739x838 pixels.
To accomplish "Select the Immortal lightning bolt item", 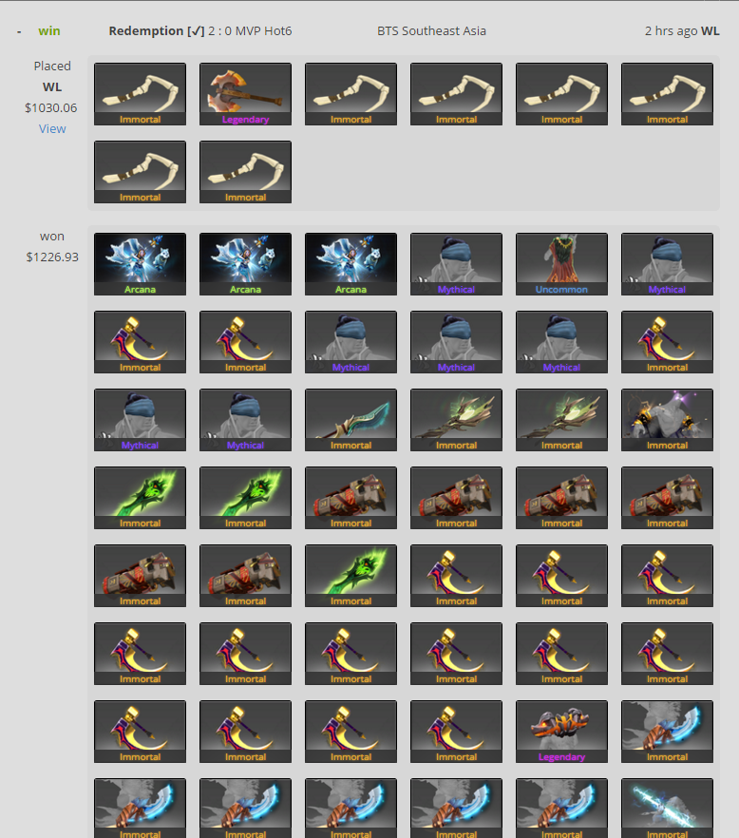I will (667, 808).
